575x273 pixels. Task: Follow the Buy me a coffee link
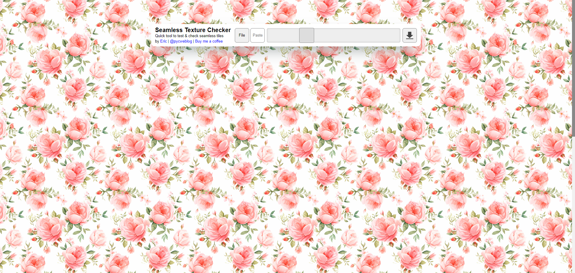[x=209, y=41]
